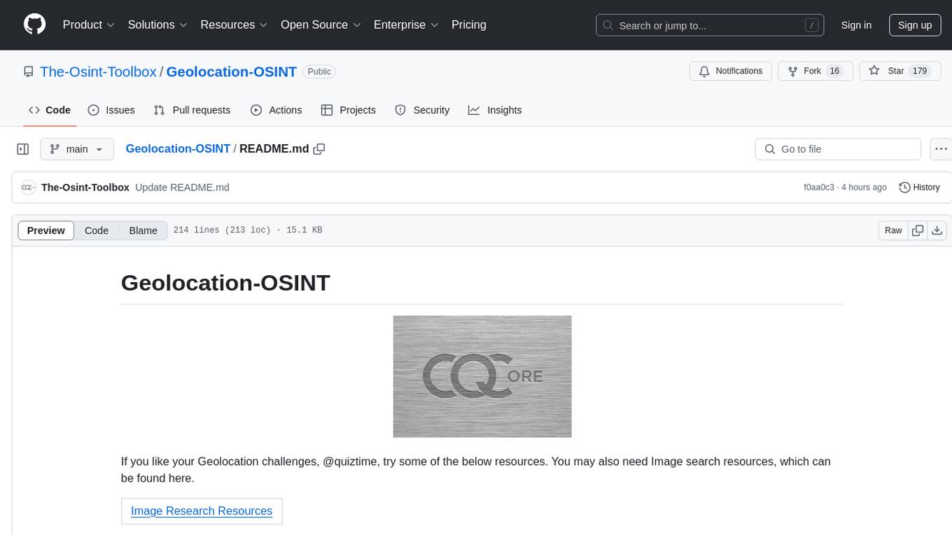This screenshot has width=952, height=535.
Task: Go to GitHub homepage via logo
Action: coord(34,25)
